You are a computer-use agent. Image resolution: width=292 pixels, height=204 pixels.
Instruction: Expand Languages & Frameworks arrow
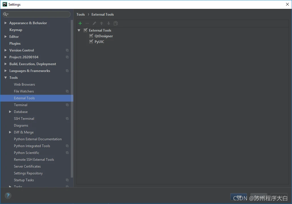pyautogui.click(x=6, y=71)
